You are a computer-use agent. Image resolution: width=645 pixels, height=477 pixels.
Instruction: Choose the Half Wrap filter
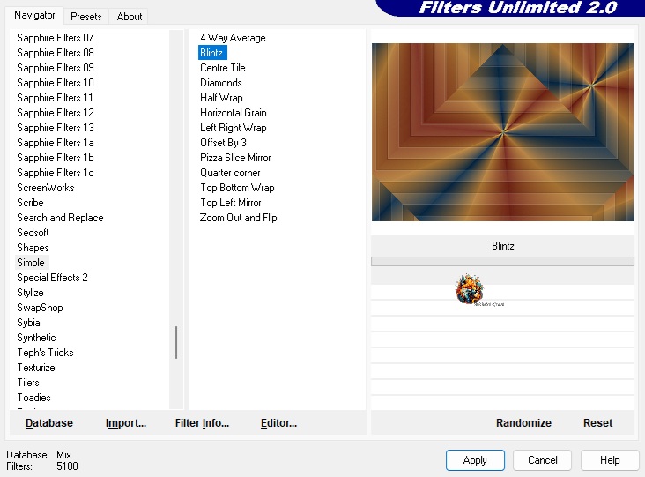[221, 98]
